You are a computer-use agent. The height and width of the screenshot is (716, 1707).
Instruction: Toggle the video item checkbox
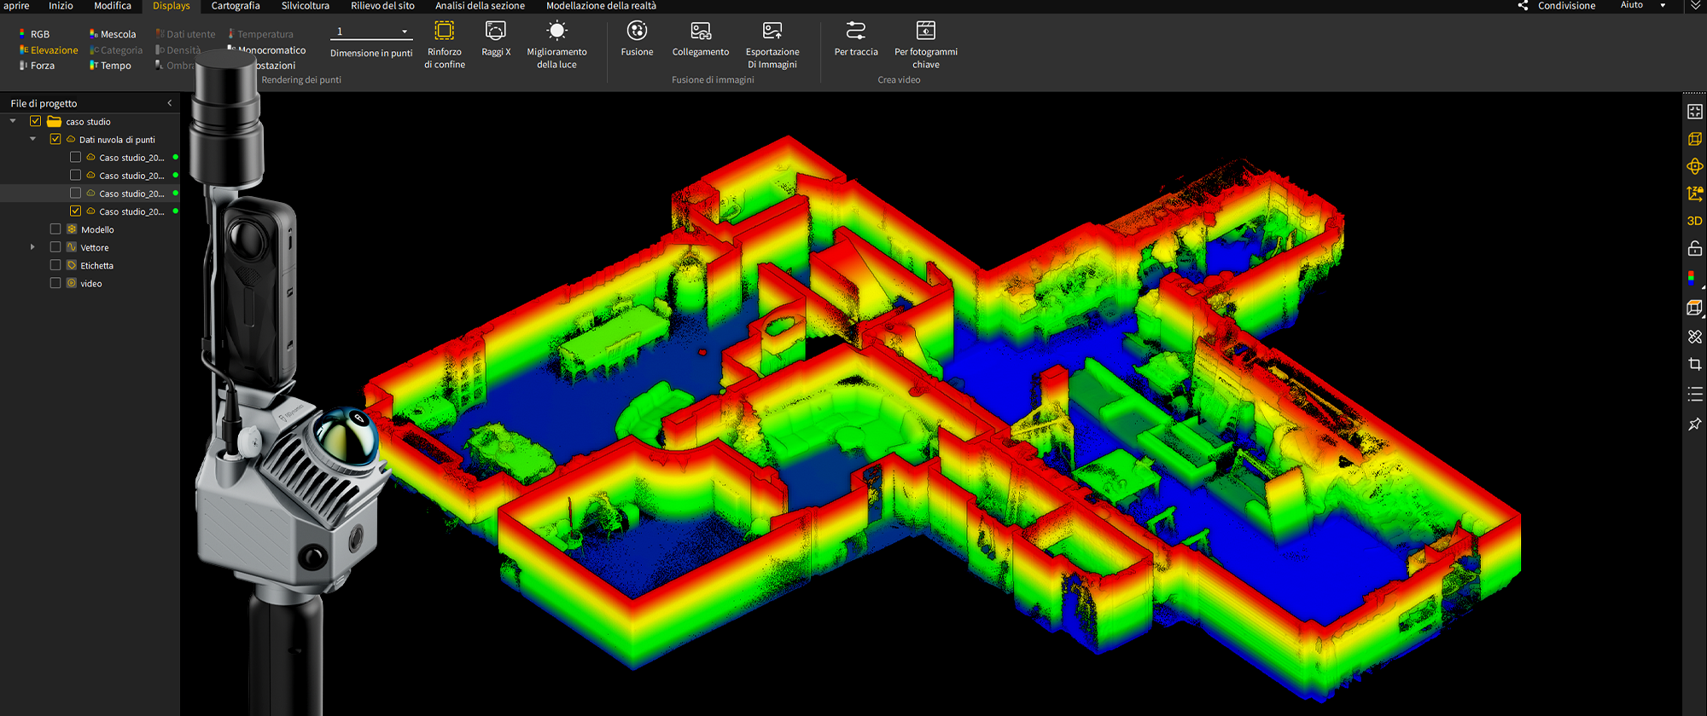coord(55,283)
